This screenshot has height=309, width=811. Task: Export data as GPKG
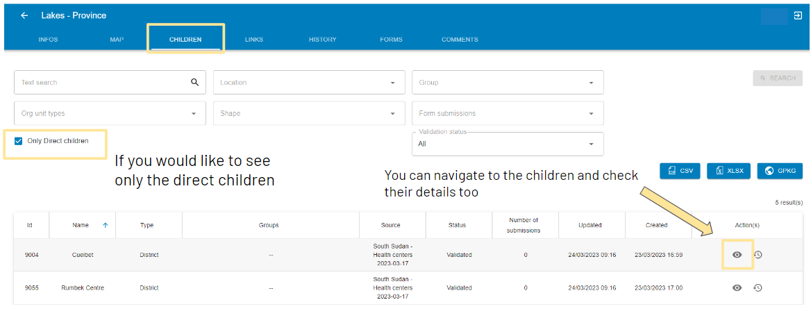pos(780,171)
